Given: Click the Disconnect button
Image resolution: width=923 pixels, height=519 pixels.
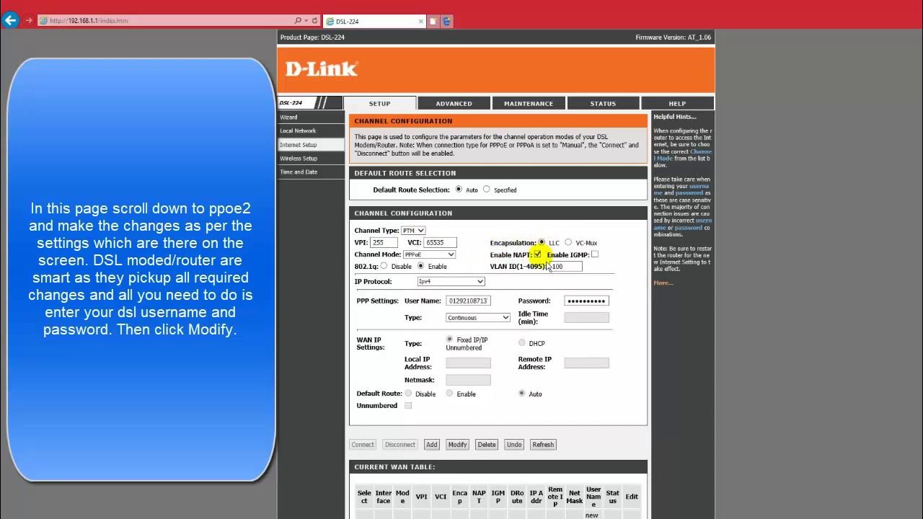Looking at the screenshot, I should pyautogui.click(x=400, y=445).
